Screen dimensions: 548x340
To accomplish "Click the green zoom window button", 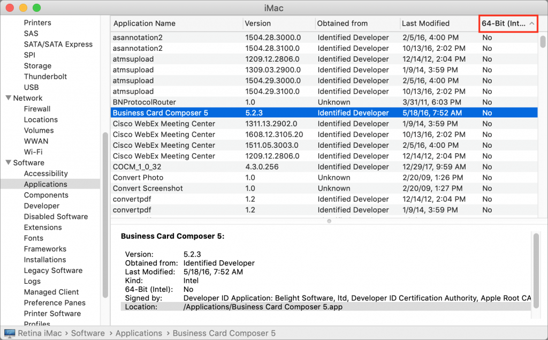I will tap(36, 7).
